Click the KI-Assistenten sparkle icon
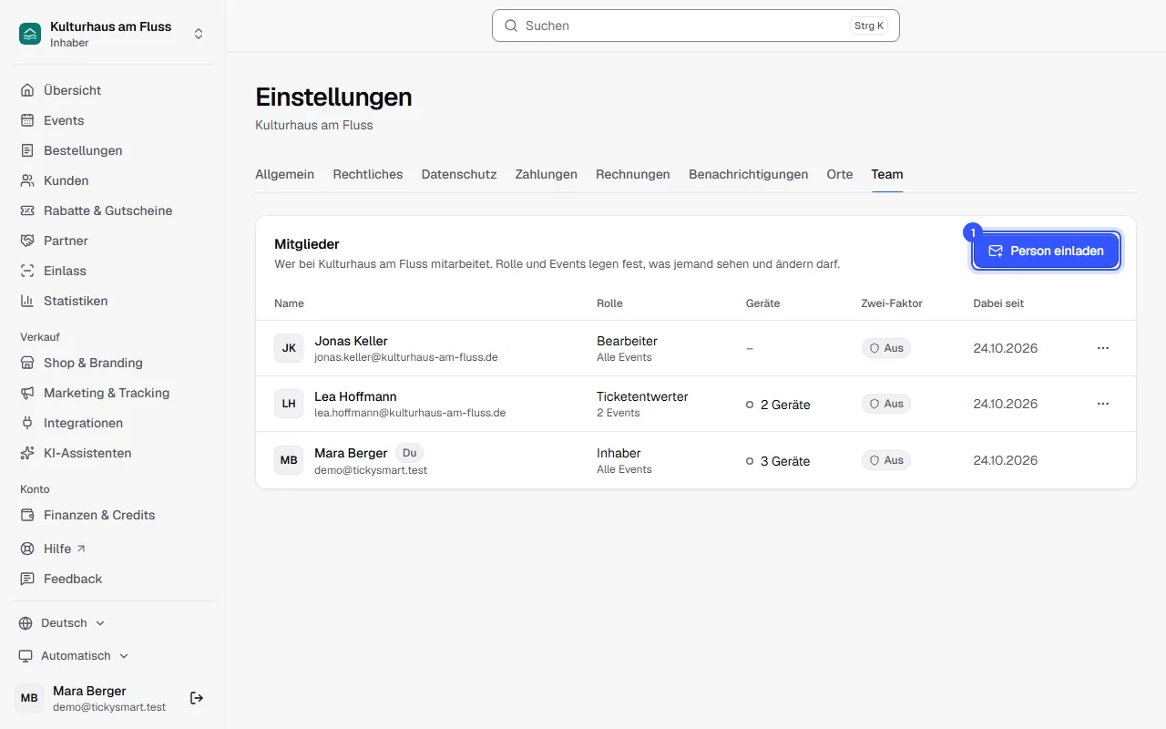 tap(27, 453)
